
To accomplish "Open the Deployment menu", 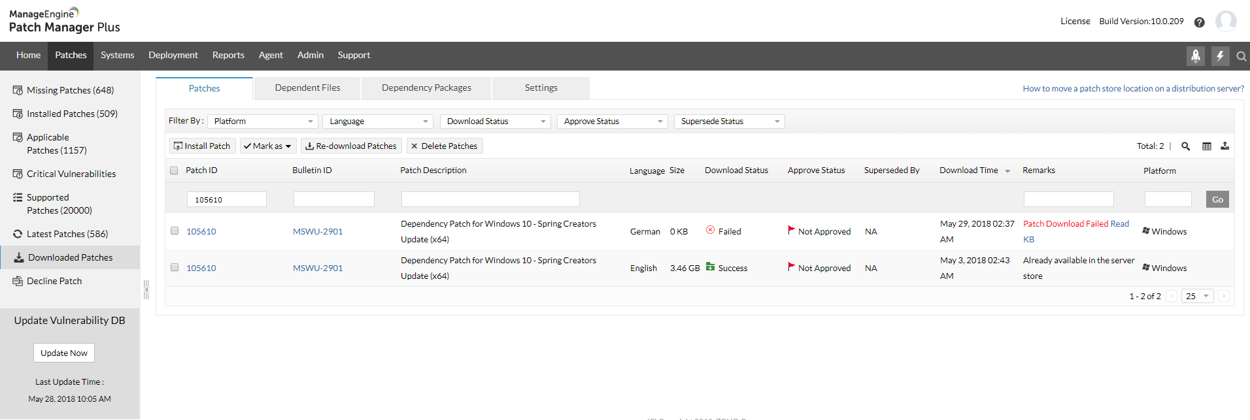I will click(x=173, y=56).
